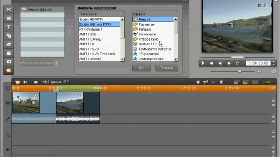
Task: Cancel with the Отмена button
Action: (167, 68)
